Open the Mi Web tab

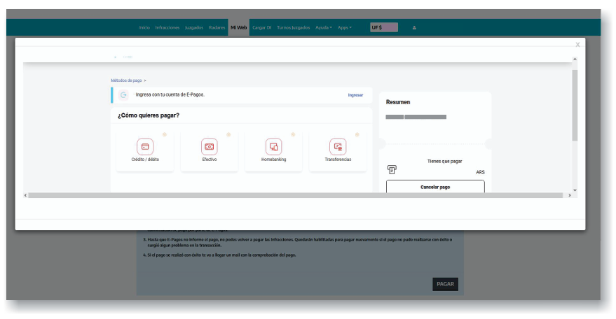pos(238,27)
